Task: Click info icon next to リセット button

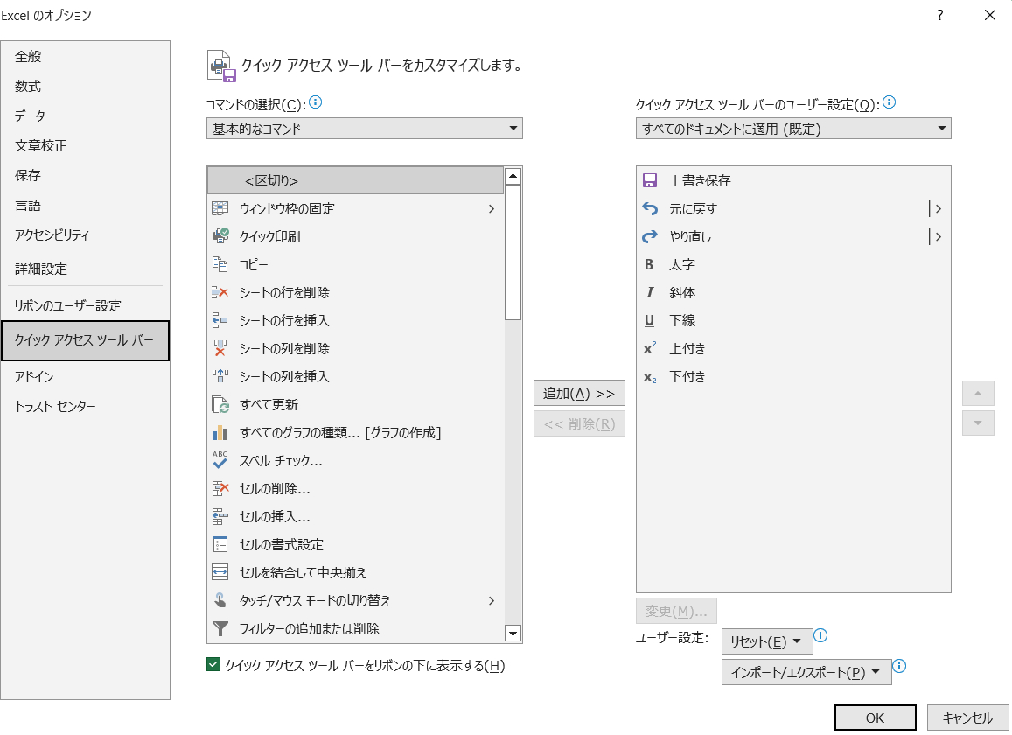Action: (820, 635)
